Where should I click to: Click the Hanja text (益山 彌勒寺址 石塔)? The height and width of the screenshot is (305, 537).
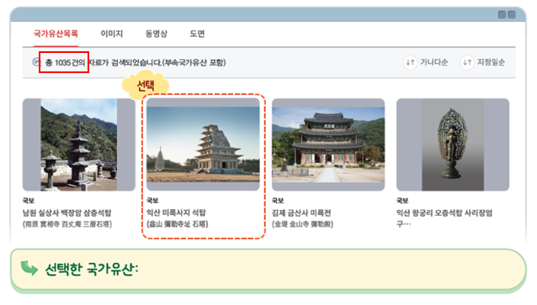click(178, 224)
